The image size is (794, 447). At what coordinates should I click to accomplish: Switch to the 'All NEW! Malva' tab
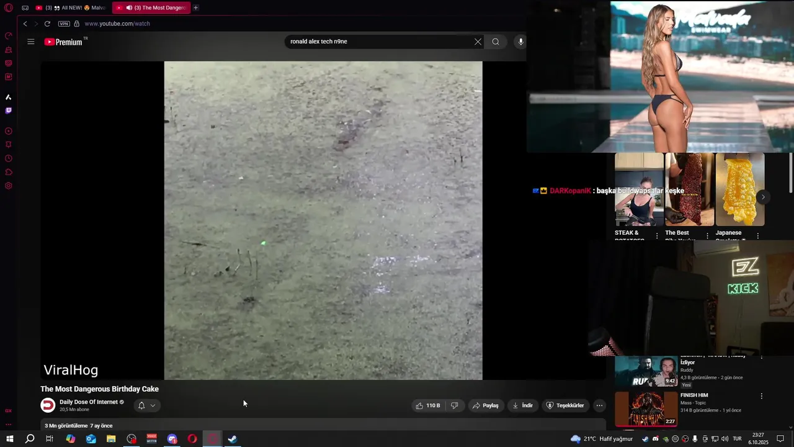point(70,8)
